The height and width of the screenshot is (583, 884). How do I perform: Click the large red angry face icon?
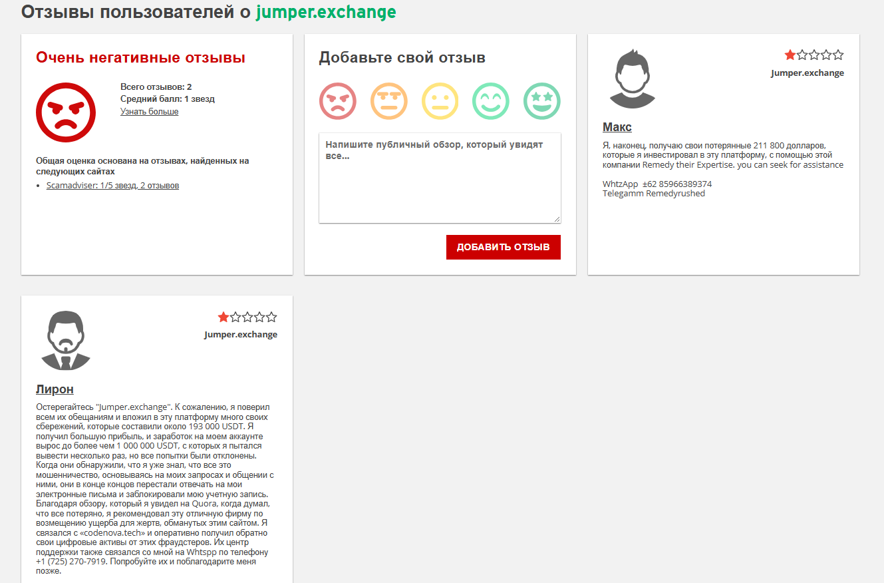pos(66,112)
